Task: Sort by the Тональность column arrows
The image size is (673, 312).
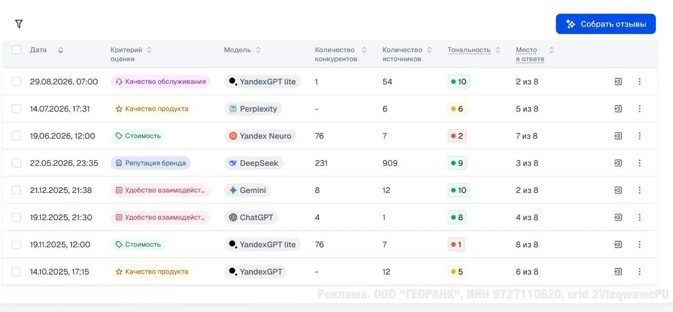Action: 498,50
